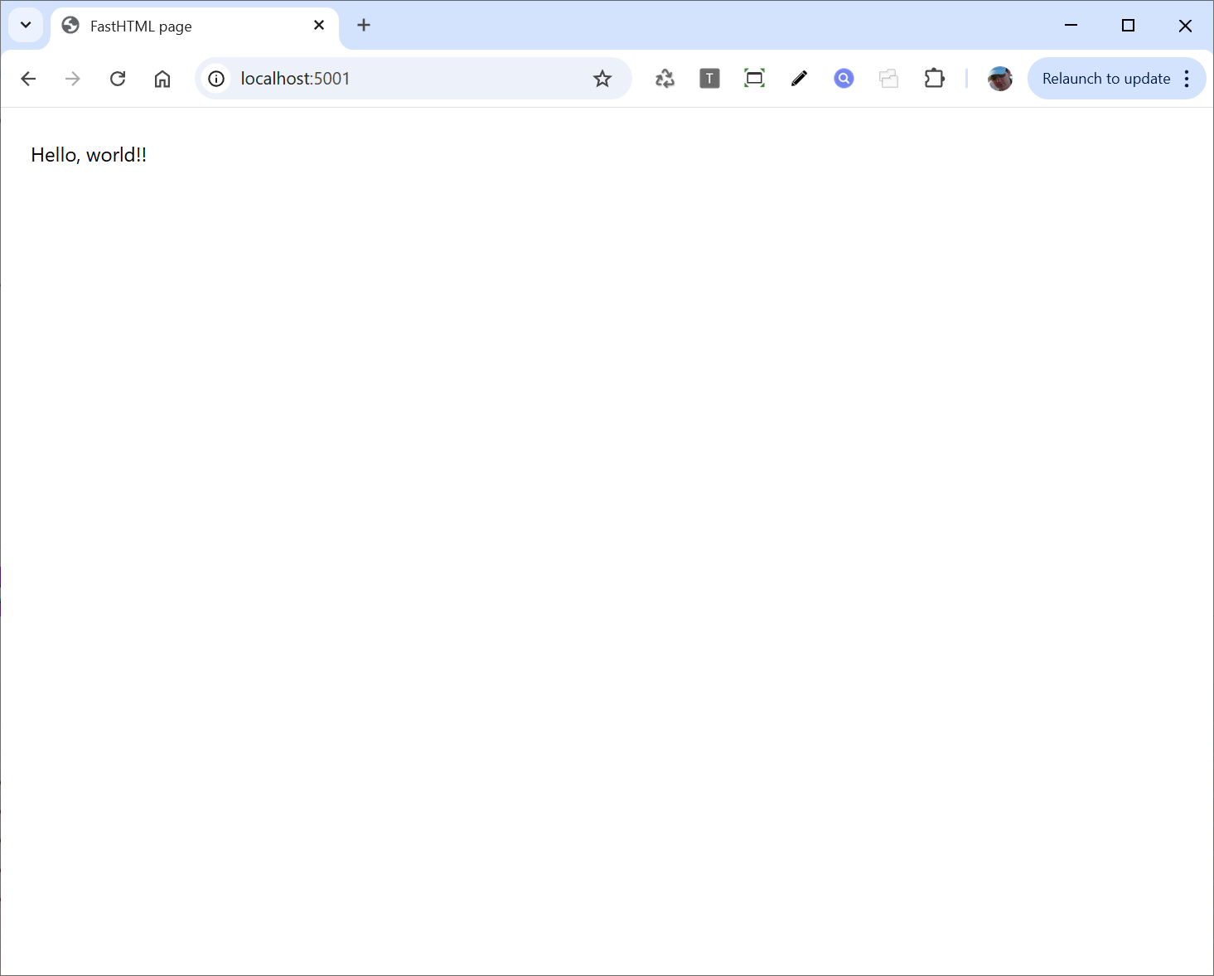Open the purple magnifier search extension

click(844, 79)
